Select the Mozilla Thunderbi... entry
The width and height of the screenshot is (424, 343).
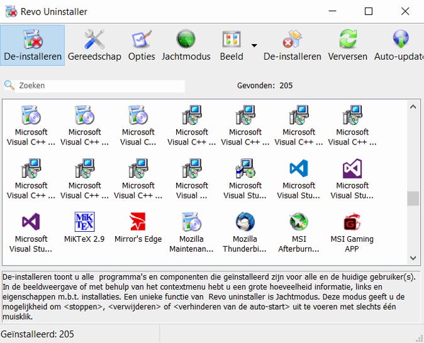point(245,232)
